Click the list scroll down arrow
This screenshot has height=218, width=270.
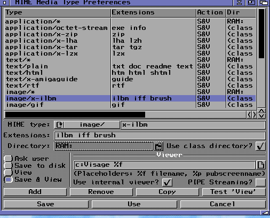point(261,116)
